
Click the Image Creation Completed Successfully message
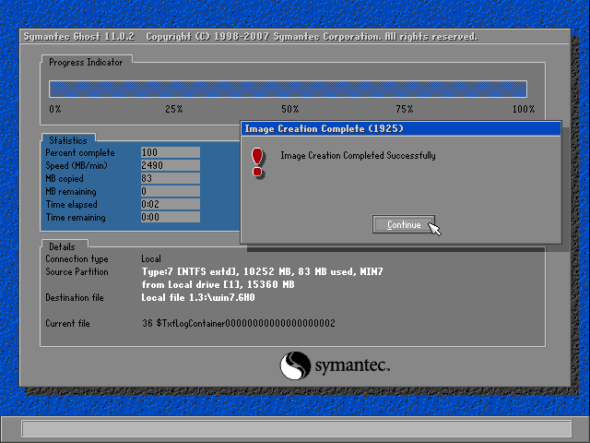[x=358, y=156]
